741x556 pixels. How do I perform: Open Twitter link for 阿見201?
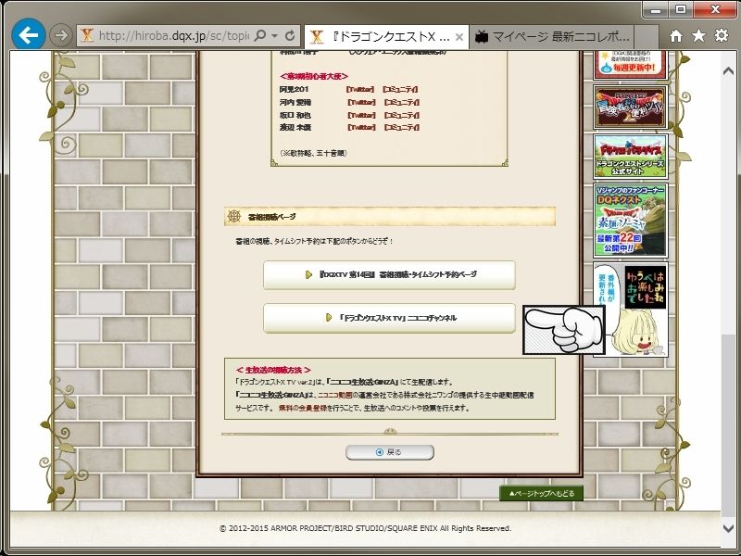pyautogui.click(x=360, y=89)
